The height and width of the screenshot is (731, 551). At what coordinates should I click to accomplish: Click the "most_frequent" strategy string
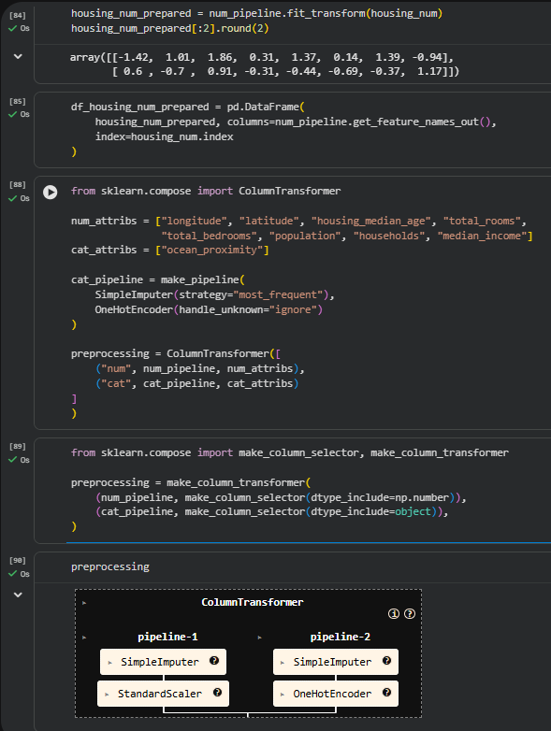tap(280, 294)
